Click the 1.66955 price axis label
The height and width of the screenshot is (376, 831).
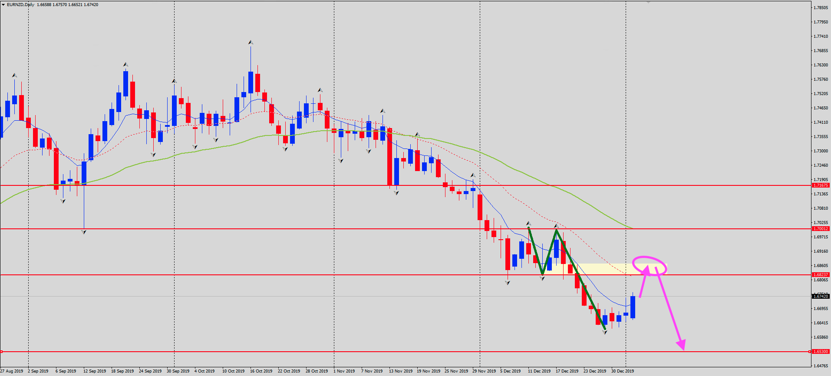click(x=821, y=309)
